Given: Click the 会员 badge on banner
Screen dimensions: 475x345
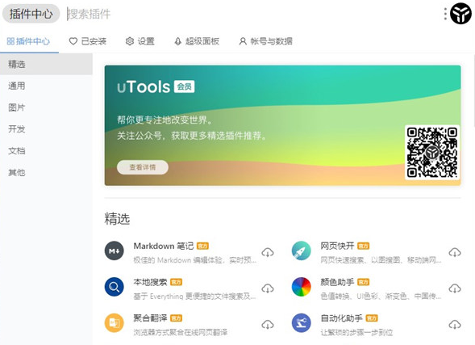Looking at the screenshot, I should pos(184,86).
